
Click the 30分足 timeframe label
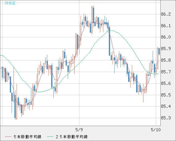10,3
